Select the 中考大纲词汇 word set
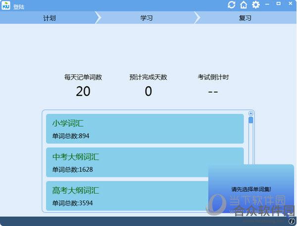This screenshot has width=297, height=226. pos(145,162)
